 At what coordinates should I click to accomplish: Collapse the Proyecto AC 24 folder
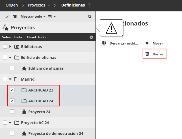(x=10, y=123)
